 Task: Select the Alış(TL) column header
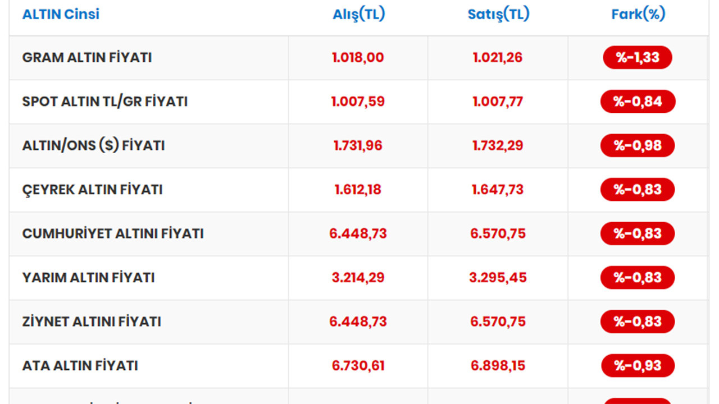coord(358,15)
